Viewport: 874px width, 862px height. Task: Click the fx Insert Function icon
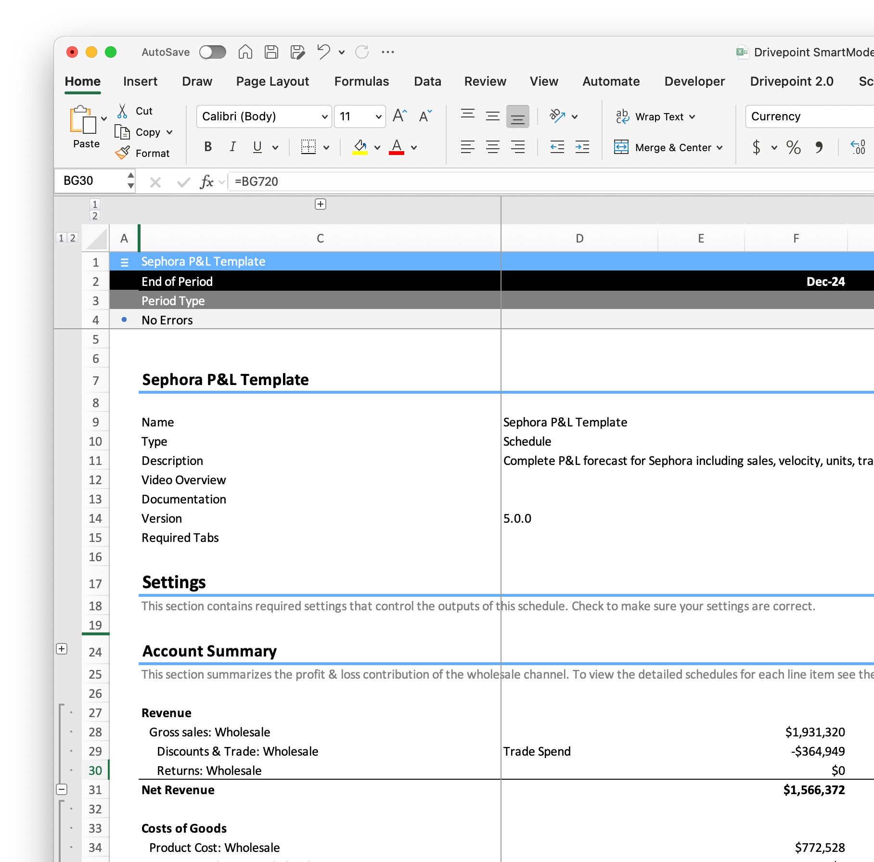tap(206, 181)
